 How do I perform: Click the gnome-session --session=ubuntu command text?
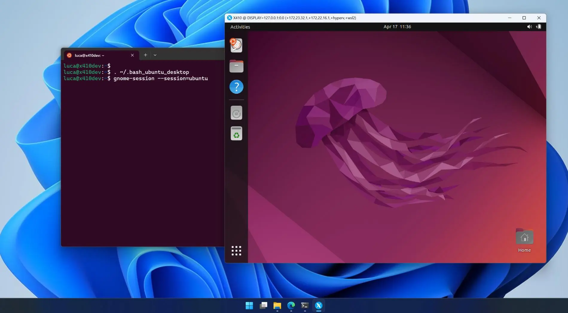tap(161, 79)
